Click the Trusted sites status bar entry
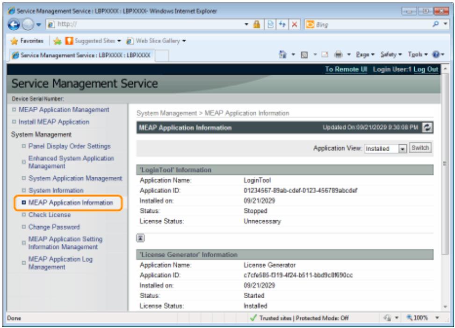455x328 pixels. click(299, 318)
